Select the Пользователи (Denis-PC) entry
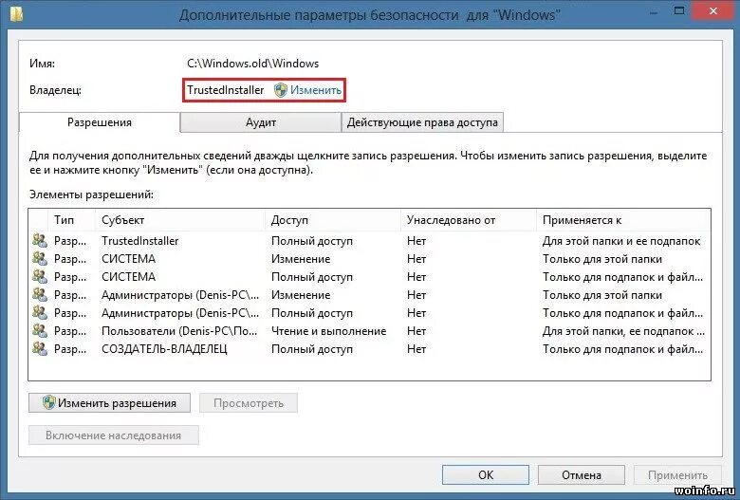 tap(369, 330)
